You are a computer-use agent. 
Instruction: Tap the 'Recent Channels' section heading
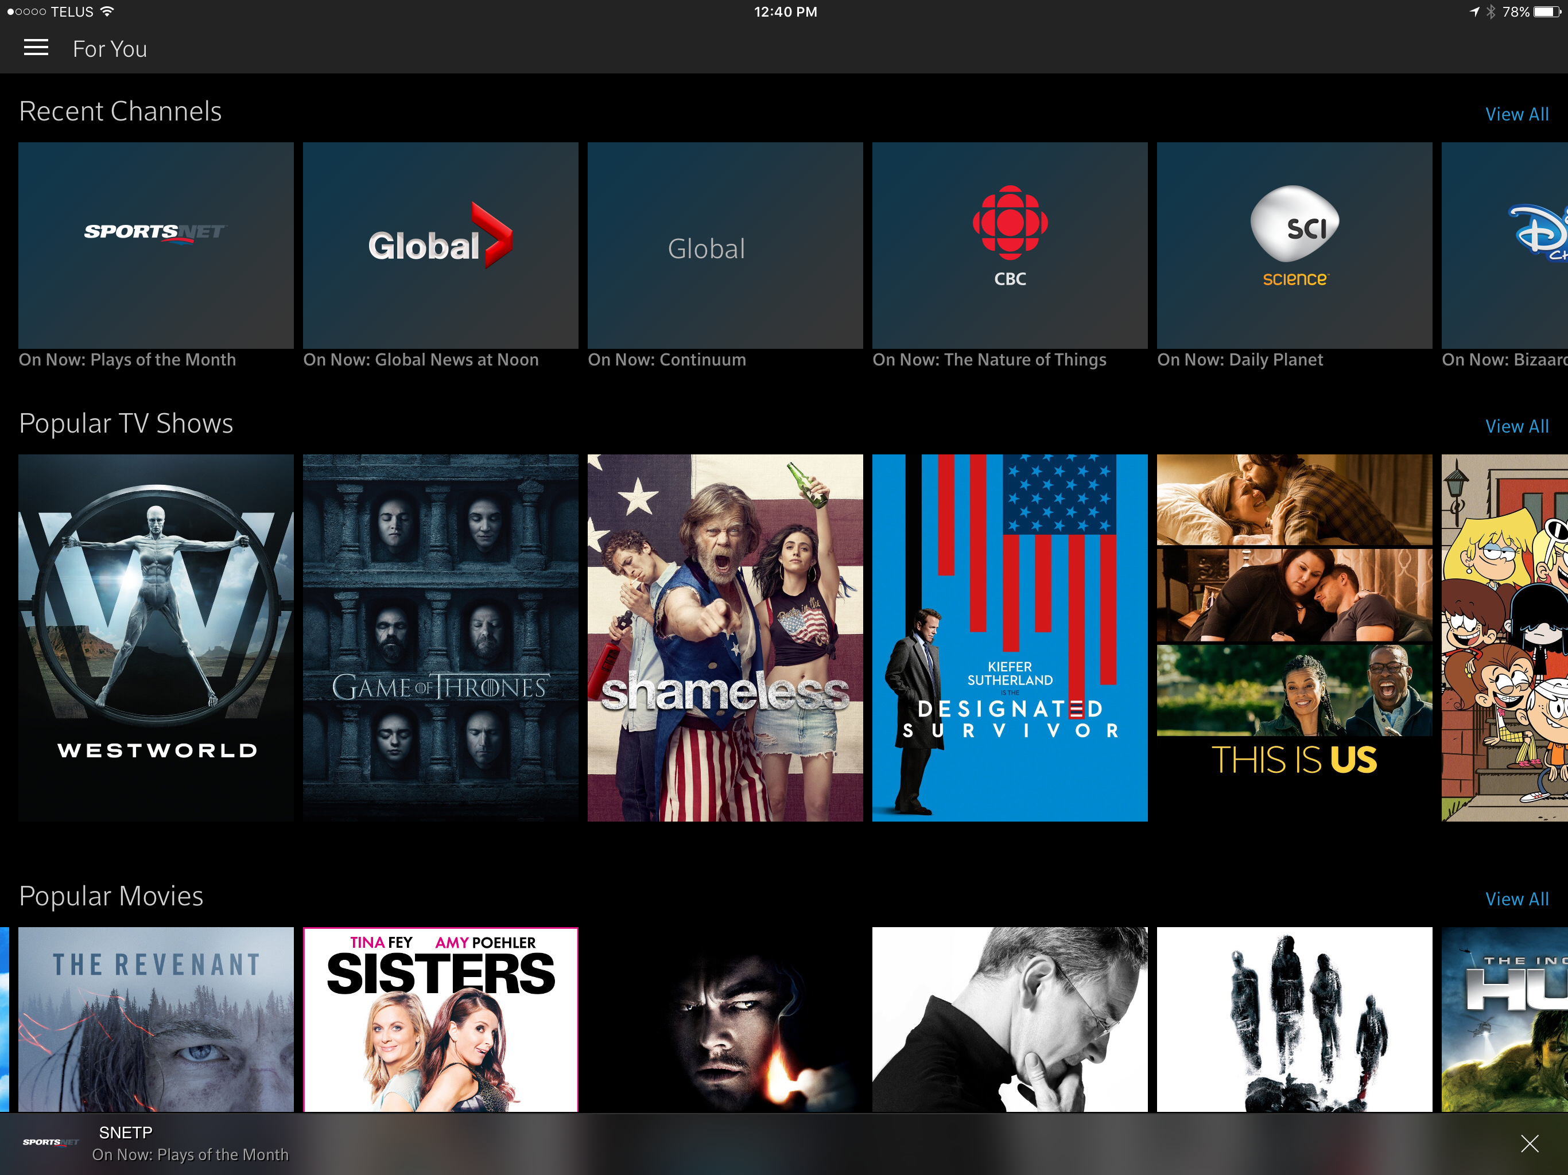[x=121, y=111]
